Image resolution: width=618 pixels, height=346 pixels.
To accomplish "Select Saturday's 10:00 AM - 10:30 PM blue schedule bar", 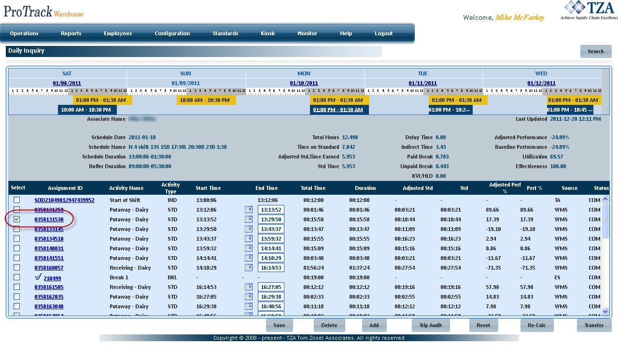I will coord(86,110).
